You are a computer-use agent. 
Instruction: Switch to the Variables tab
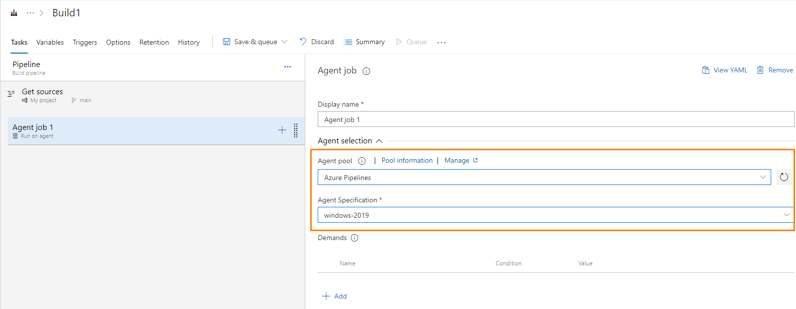click(50, 42)
